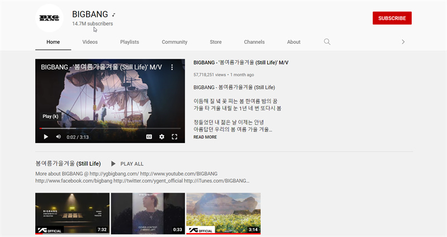The image size is (447, 237).
Task: Open channel search magnifier icon
Action: click(x=327, y=42)
